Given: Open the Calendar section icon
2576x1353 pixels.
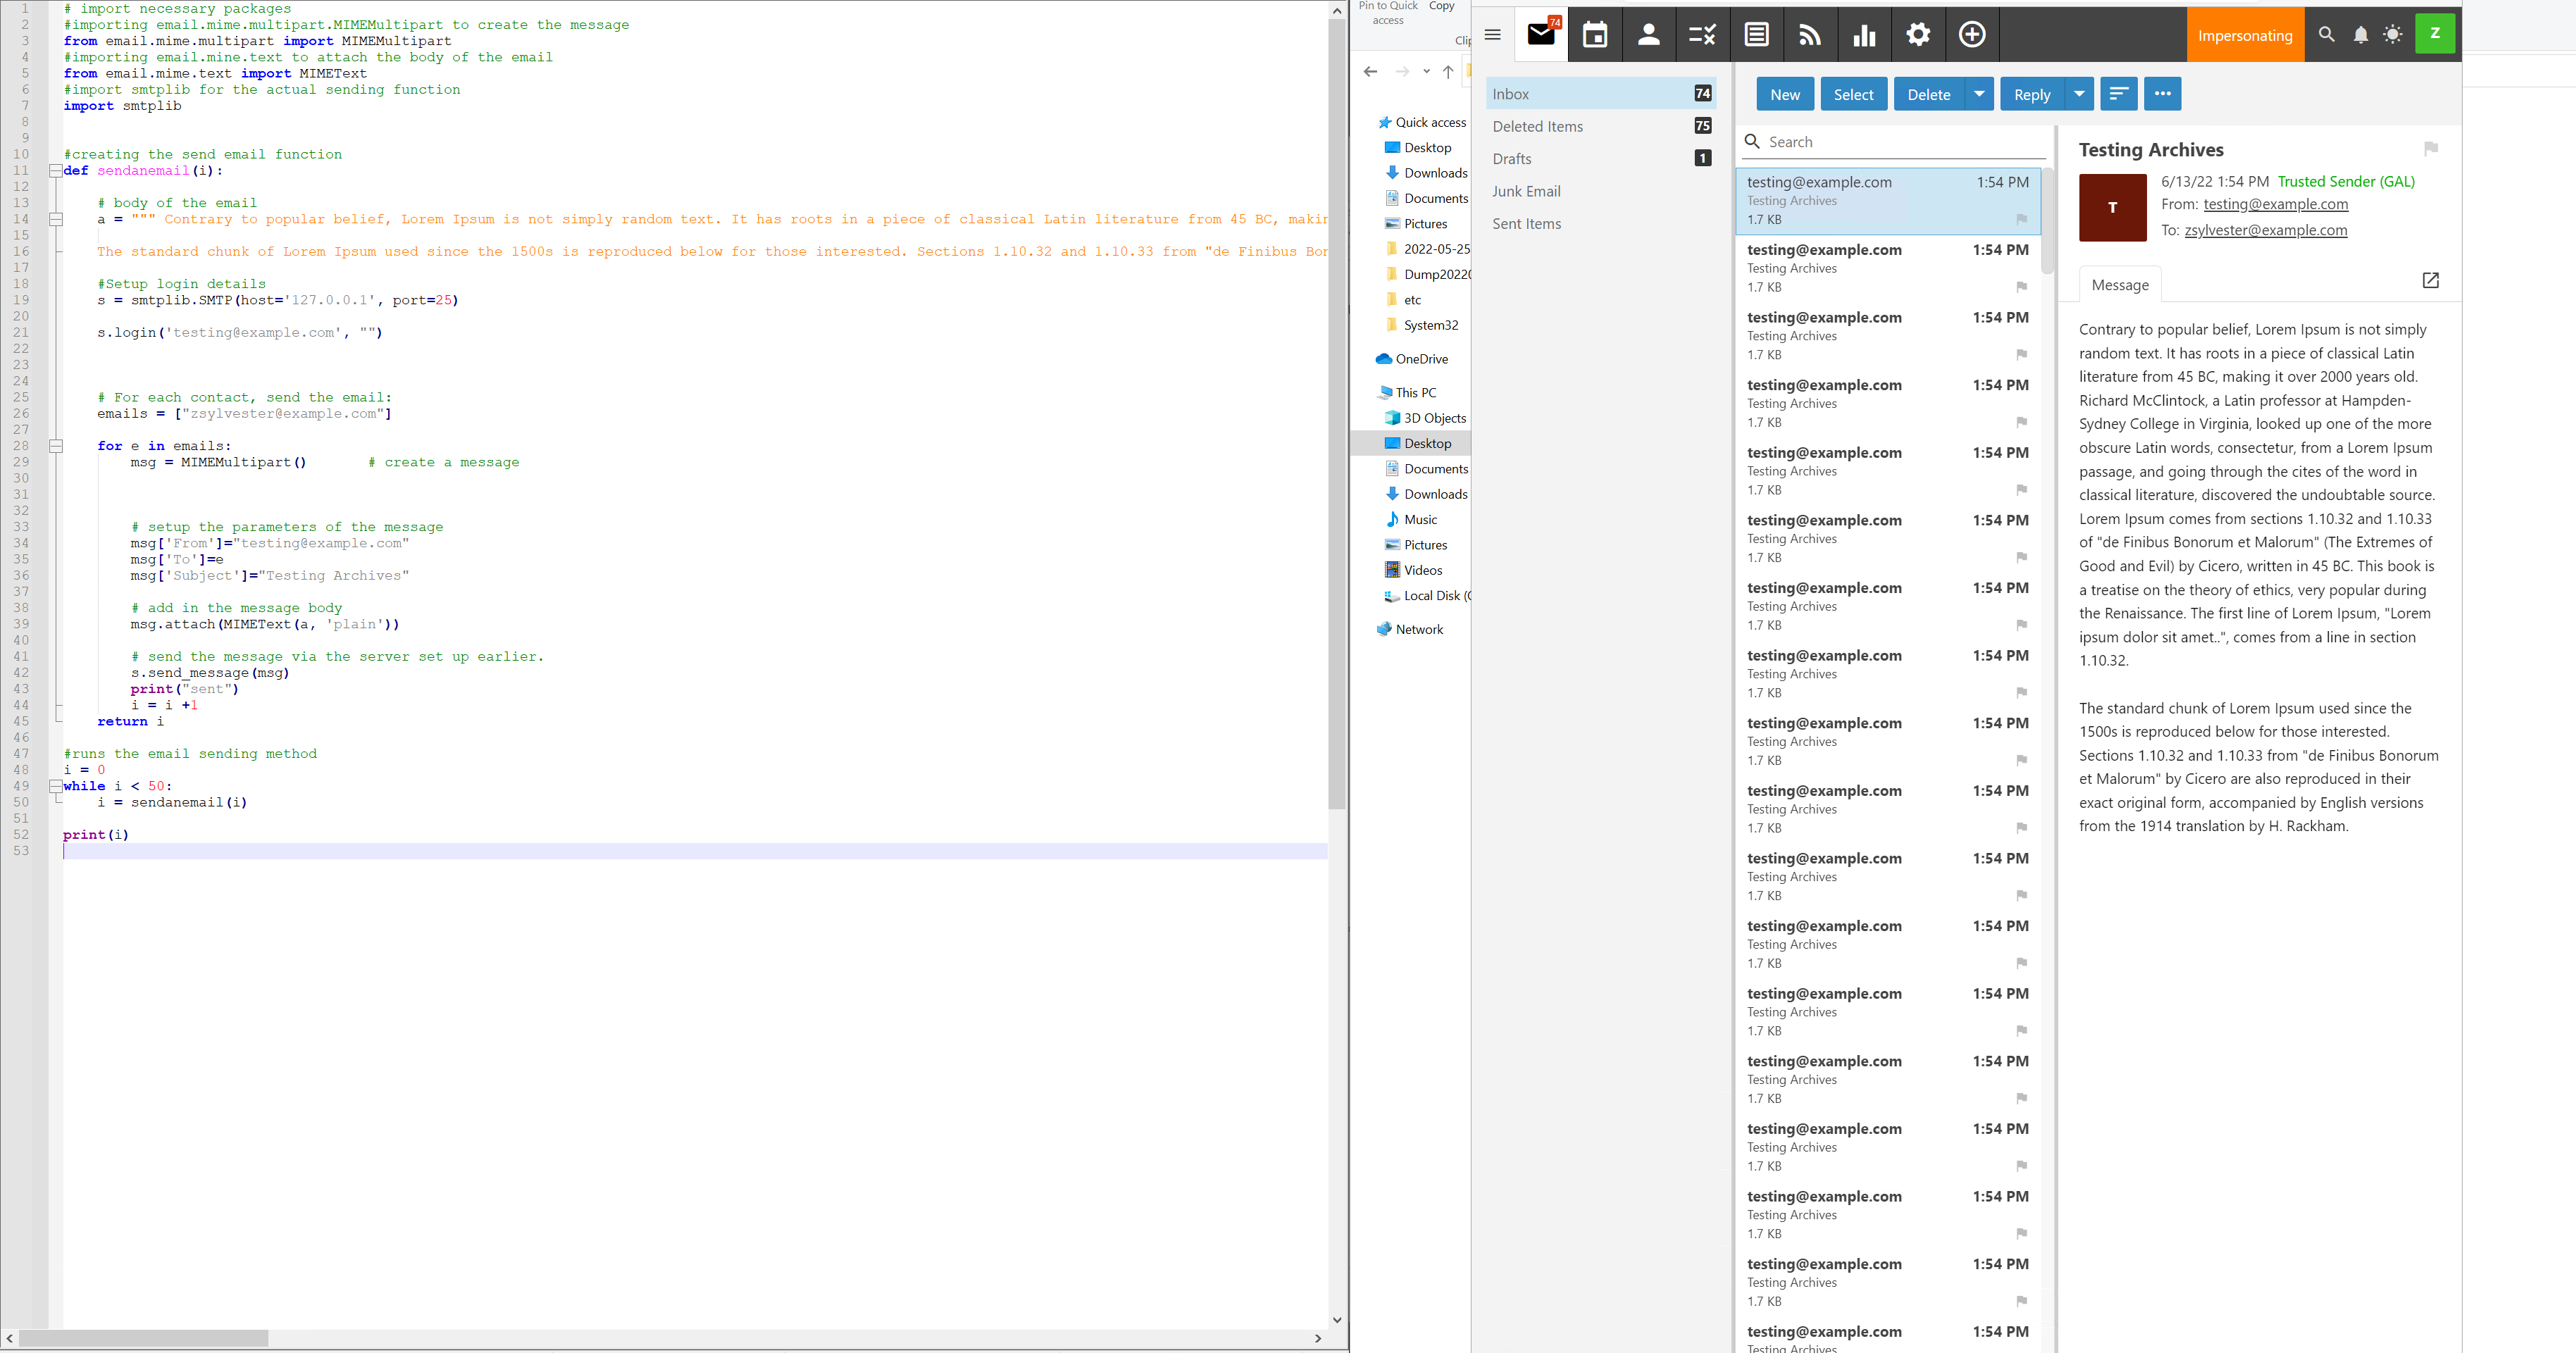Looking at the screenshot, I should click(x=1594, y=35).
